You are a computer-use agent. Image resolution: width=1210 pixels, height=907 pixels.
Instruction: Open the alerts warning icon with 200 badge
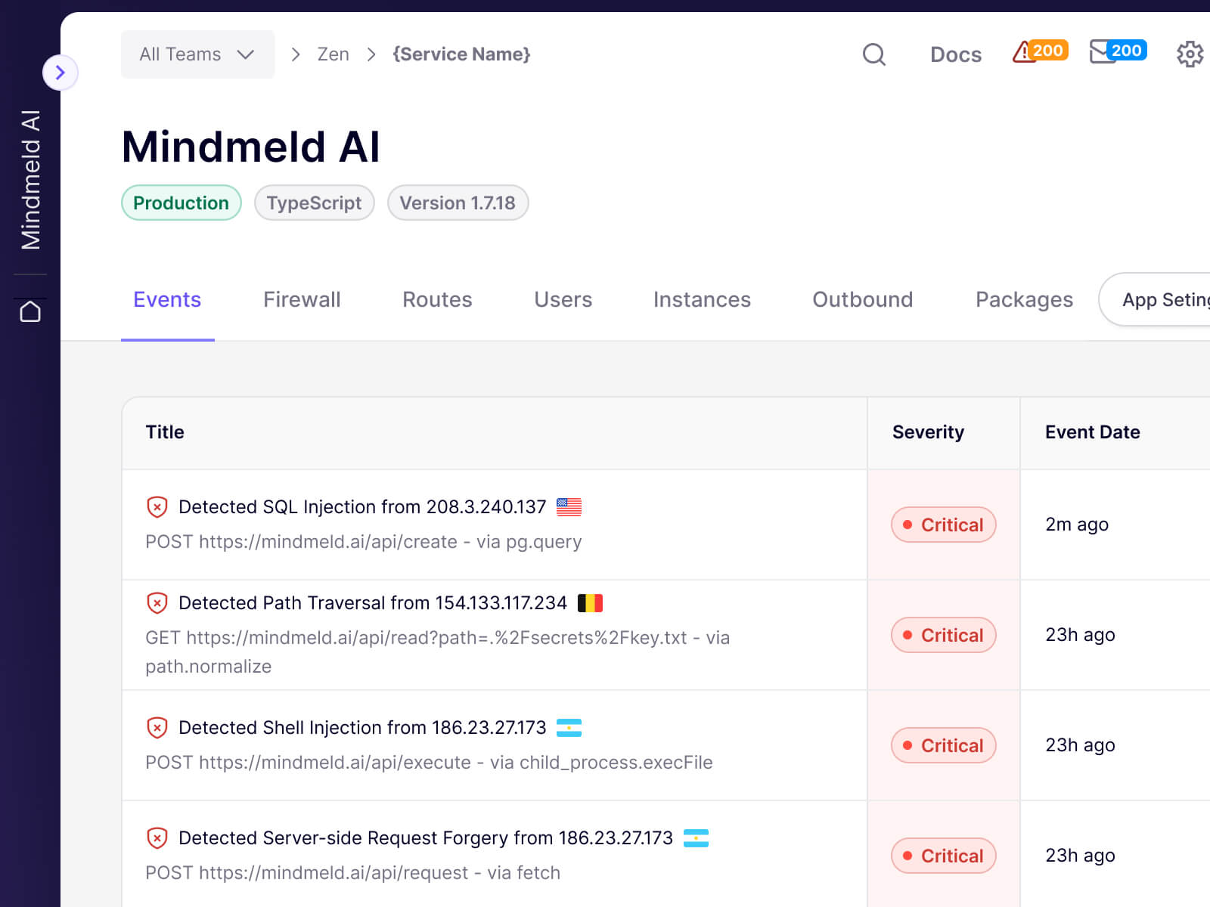click(1040, 51)
